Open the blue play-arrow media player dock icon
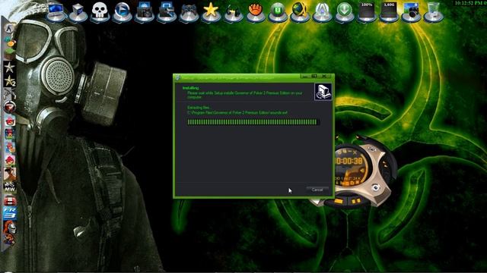The width and height of the screenshot is (487, 273). coord(122,12)
